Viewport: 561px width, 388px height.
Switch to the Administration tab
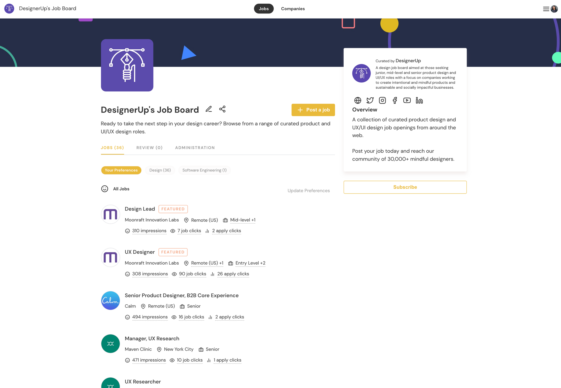[195, 148]
